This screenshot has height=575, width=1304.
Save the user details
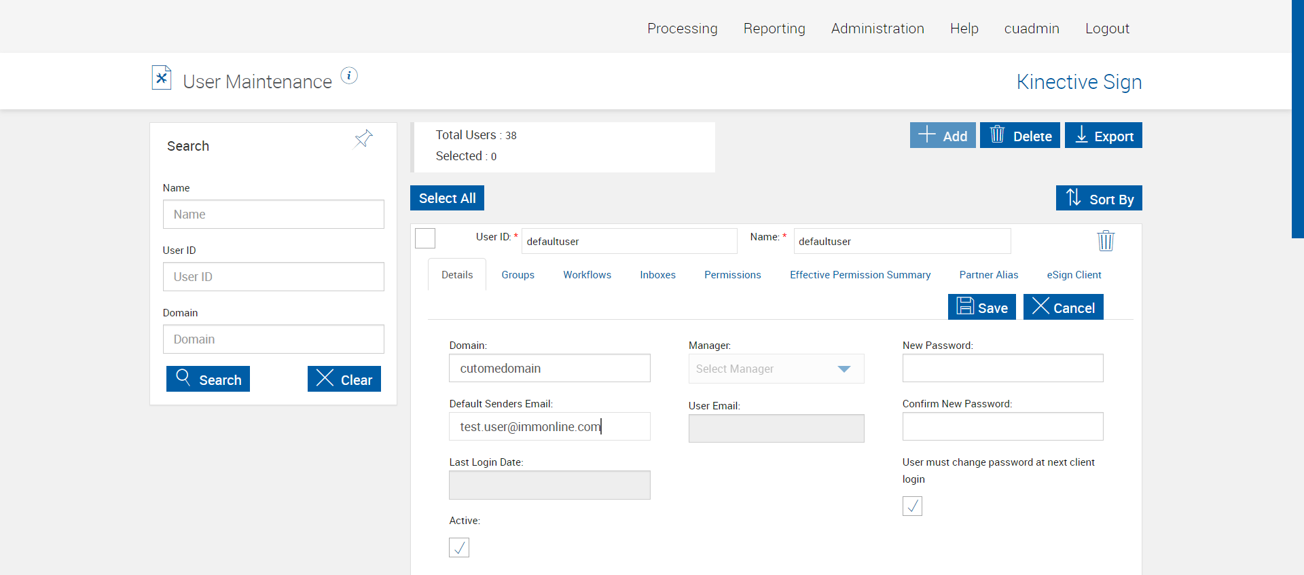click(981, 308)
